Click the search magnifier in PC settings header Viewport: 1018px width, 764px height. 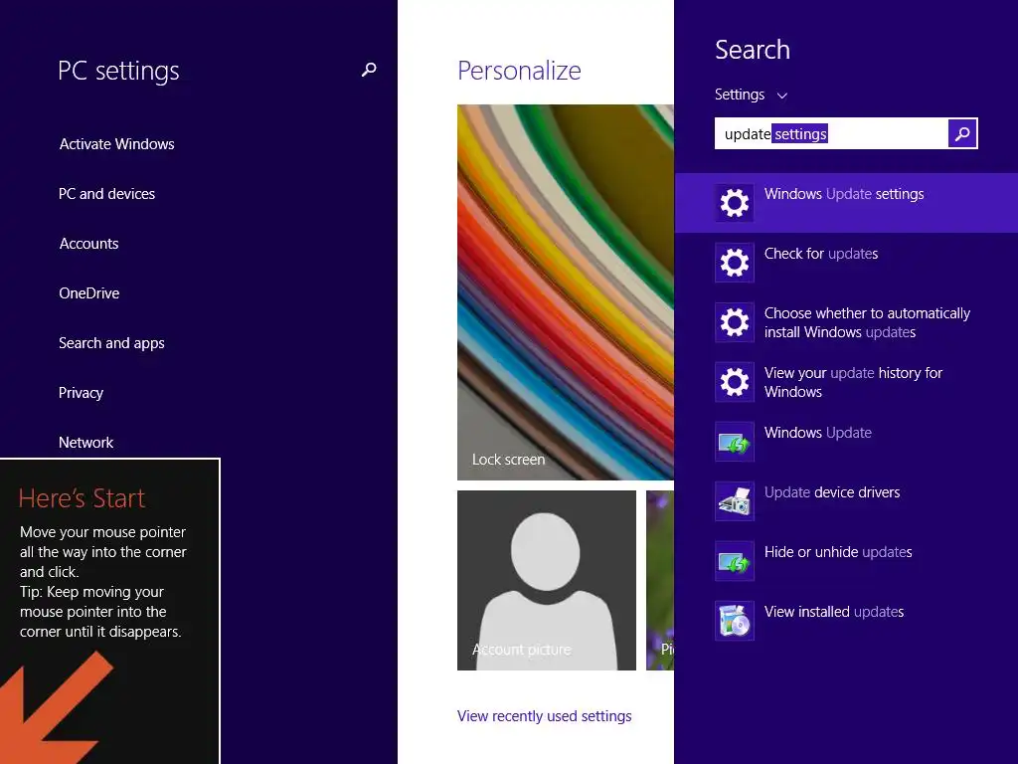[x=369, y=70]
